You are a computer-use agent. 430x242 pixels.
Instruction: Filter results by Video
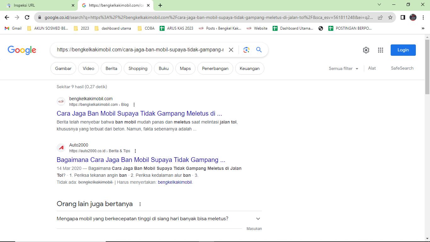tap(88, 68)
